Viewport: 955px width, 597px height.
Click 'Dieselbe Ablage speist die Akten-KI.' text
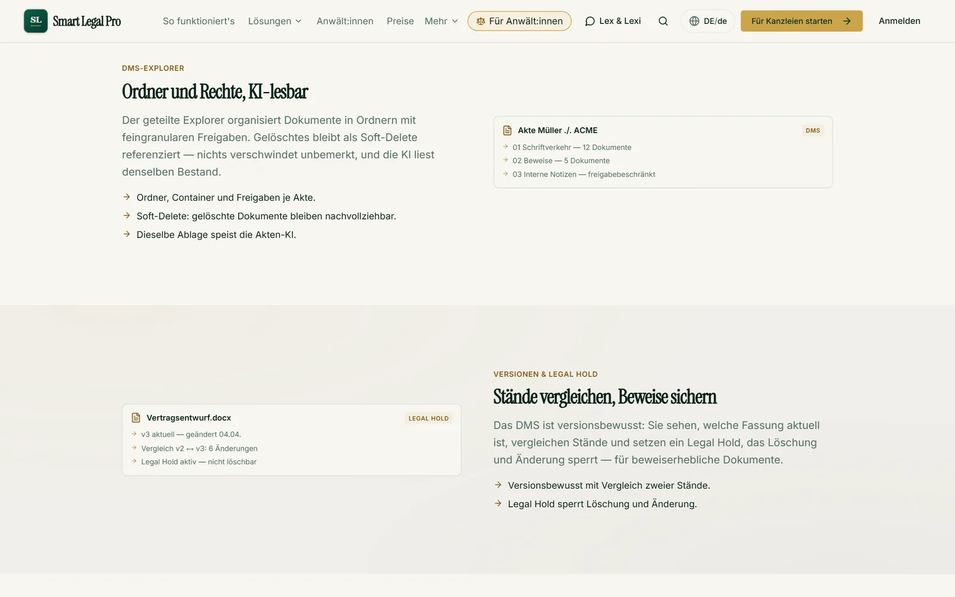(x=216, y=235)
